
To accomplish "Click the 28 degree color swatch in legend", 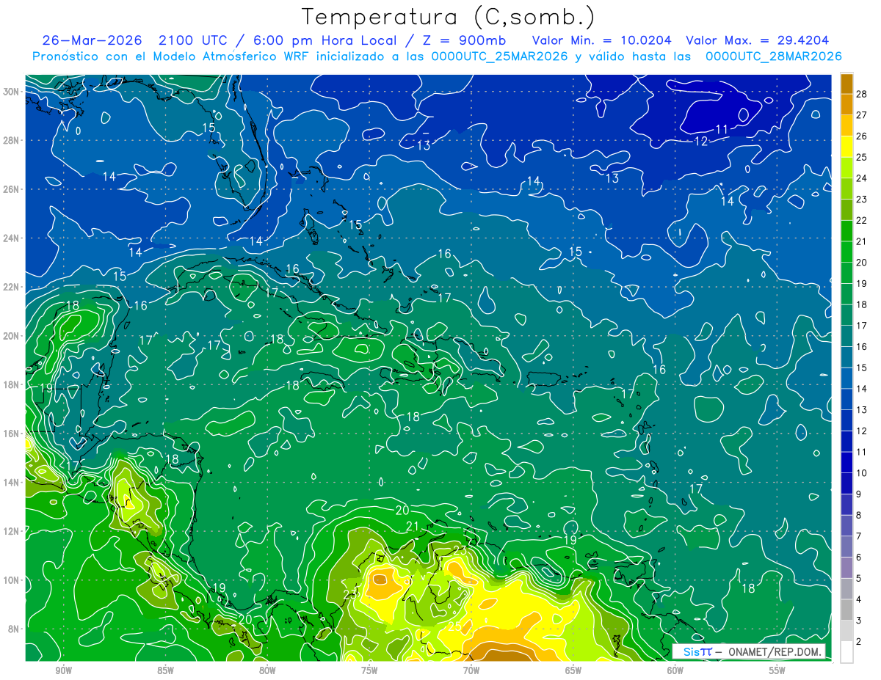I will coord(846,84).
